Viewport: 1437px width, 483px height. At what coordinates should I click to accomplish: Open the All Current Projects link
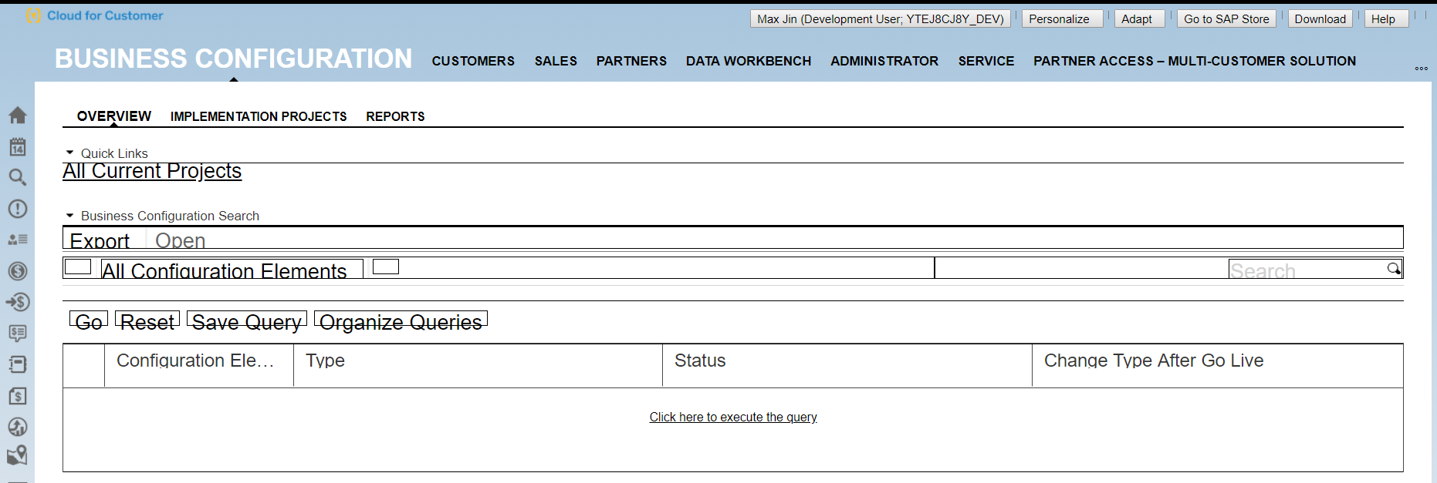152,171
